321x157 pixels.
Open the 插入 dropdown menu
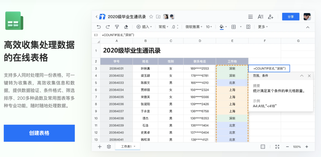pos(144,27)
